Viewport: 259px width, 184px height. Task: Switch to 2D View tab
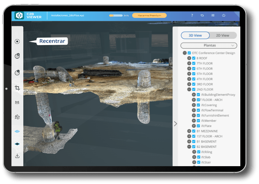pyautogui.click(x=223, y=35)
